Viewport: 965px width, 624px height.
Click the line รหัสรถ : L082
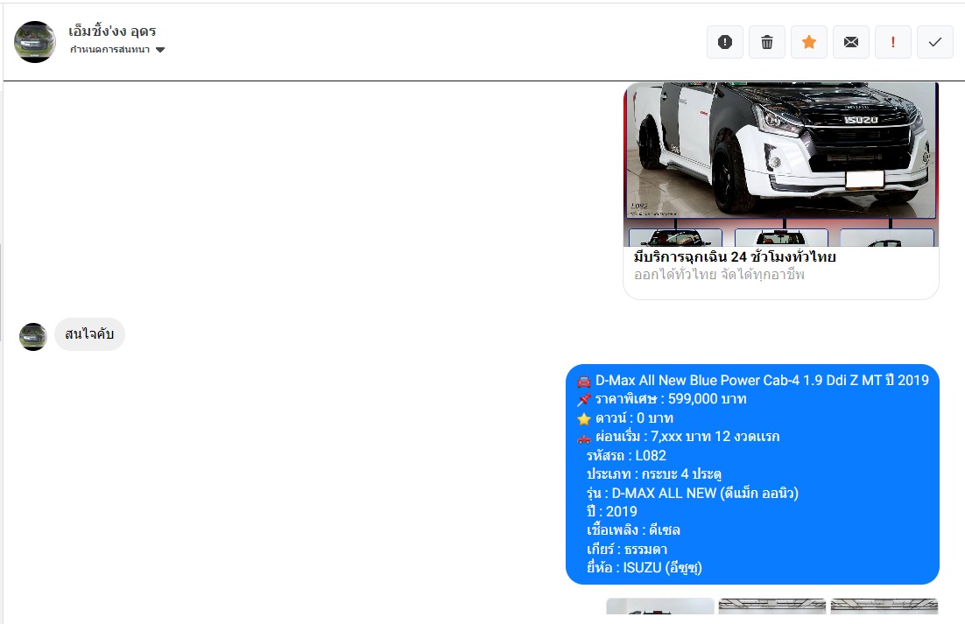pyautogui.click(x=626, y=456)
